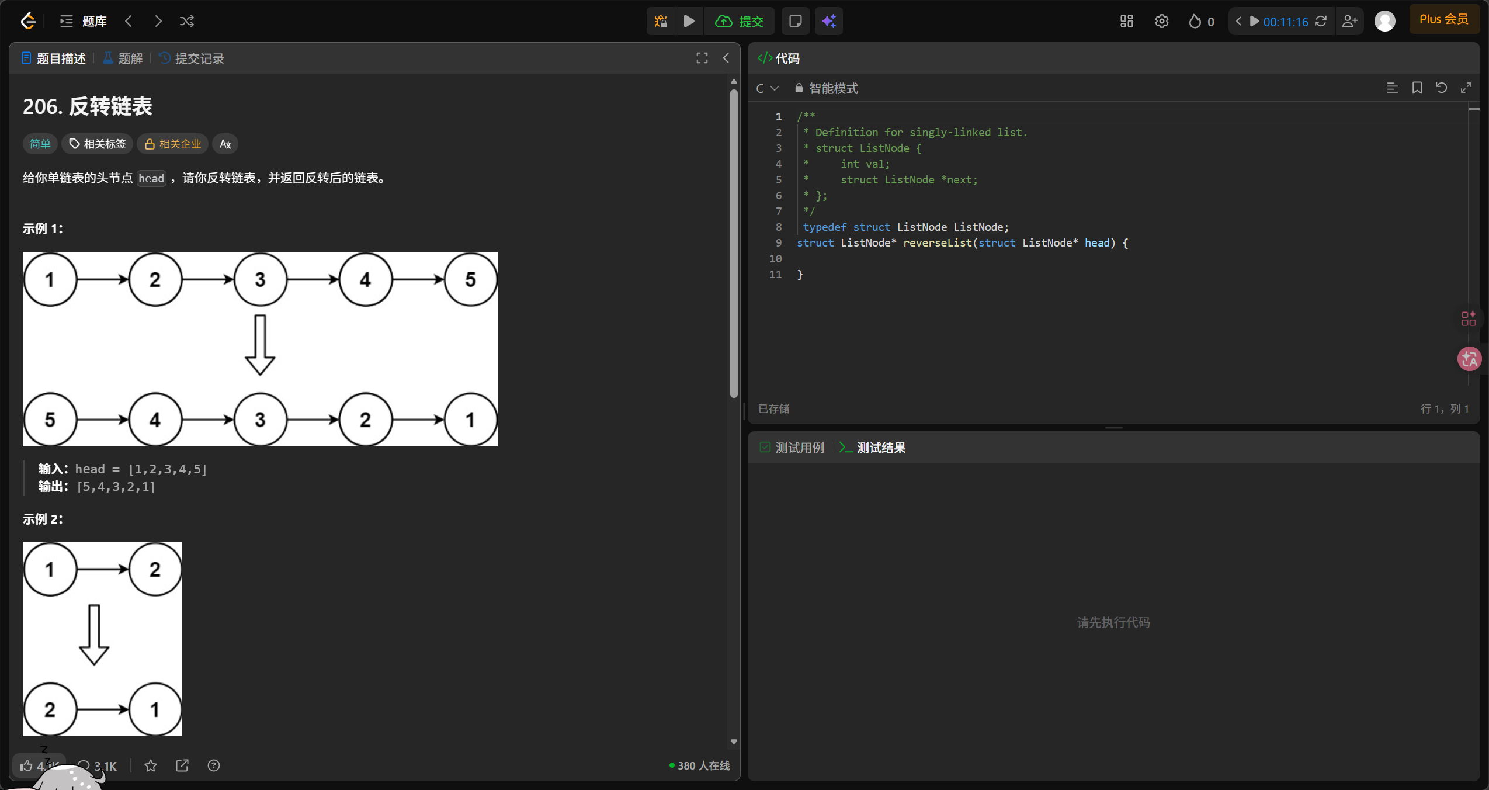This screenshot has height=790, width=1489.
Task: Collapse the description panel with chevron
Action: click(x=726, y=58)
